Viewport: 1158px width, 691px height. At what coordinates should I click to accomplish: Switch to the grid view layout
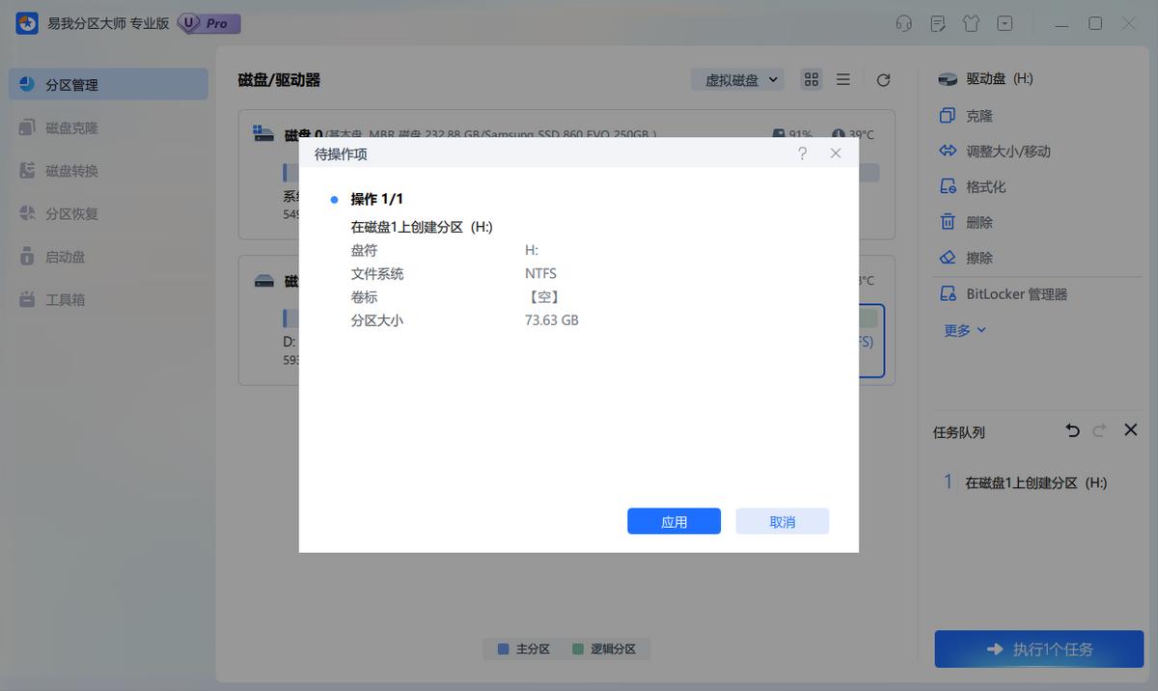coord(811,79)
